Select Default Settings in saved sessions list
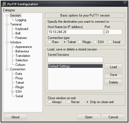Viewport: 129px width, 123px height. click(x=75, y=66)
